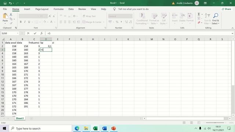The height and width of the screenshot is (132, 235).
Task: Open the File tab
Action: pyautogui.click(x=5, y=9)
